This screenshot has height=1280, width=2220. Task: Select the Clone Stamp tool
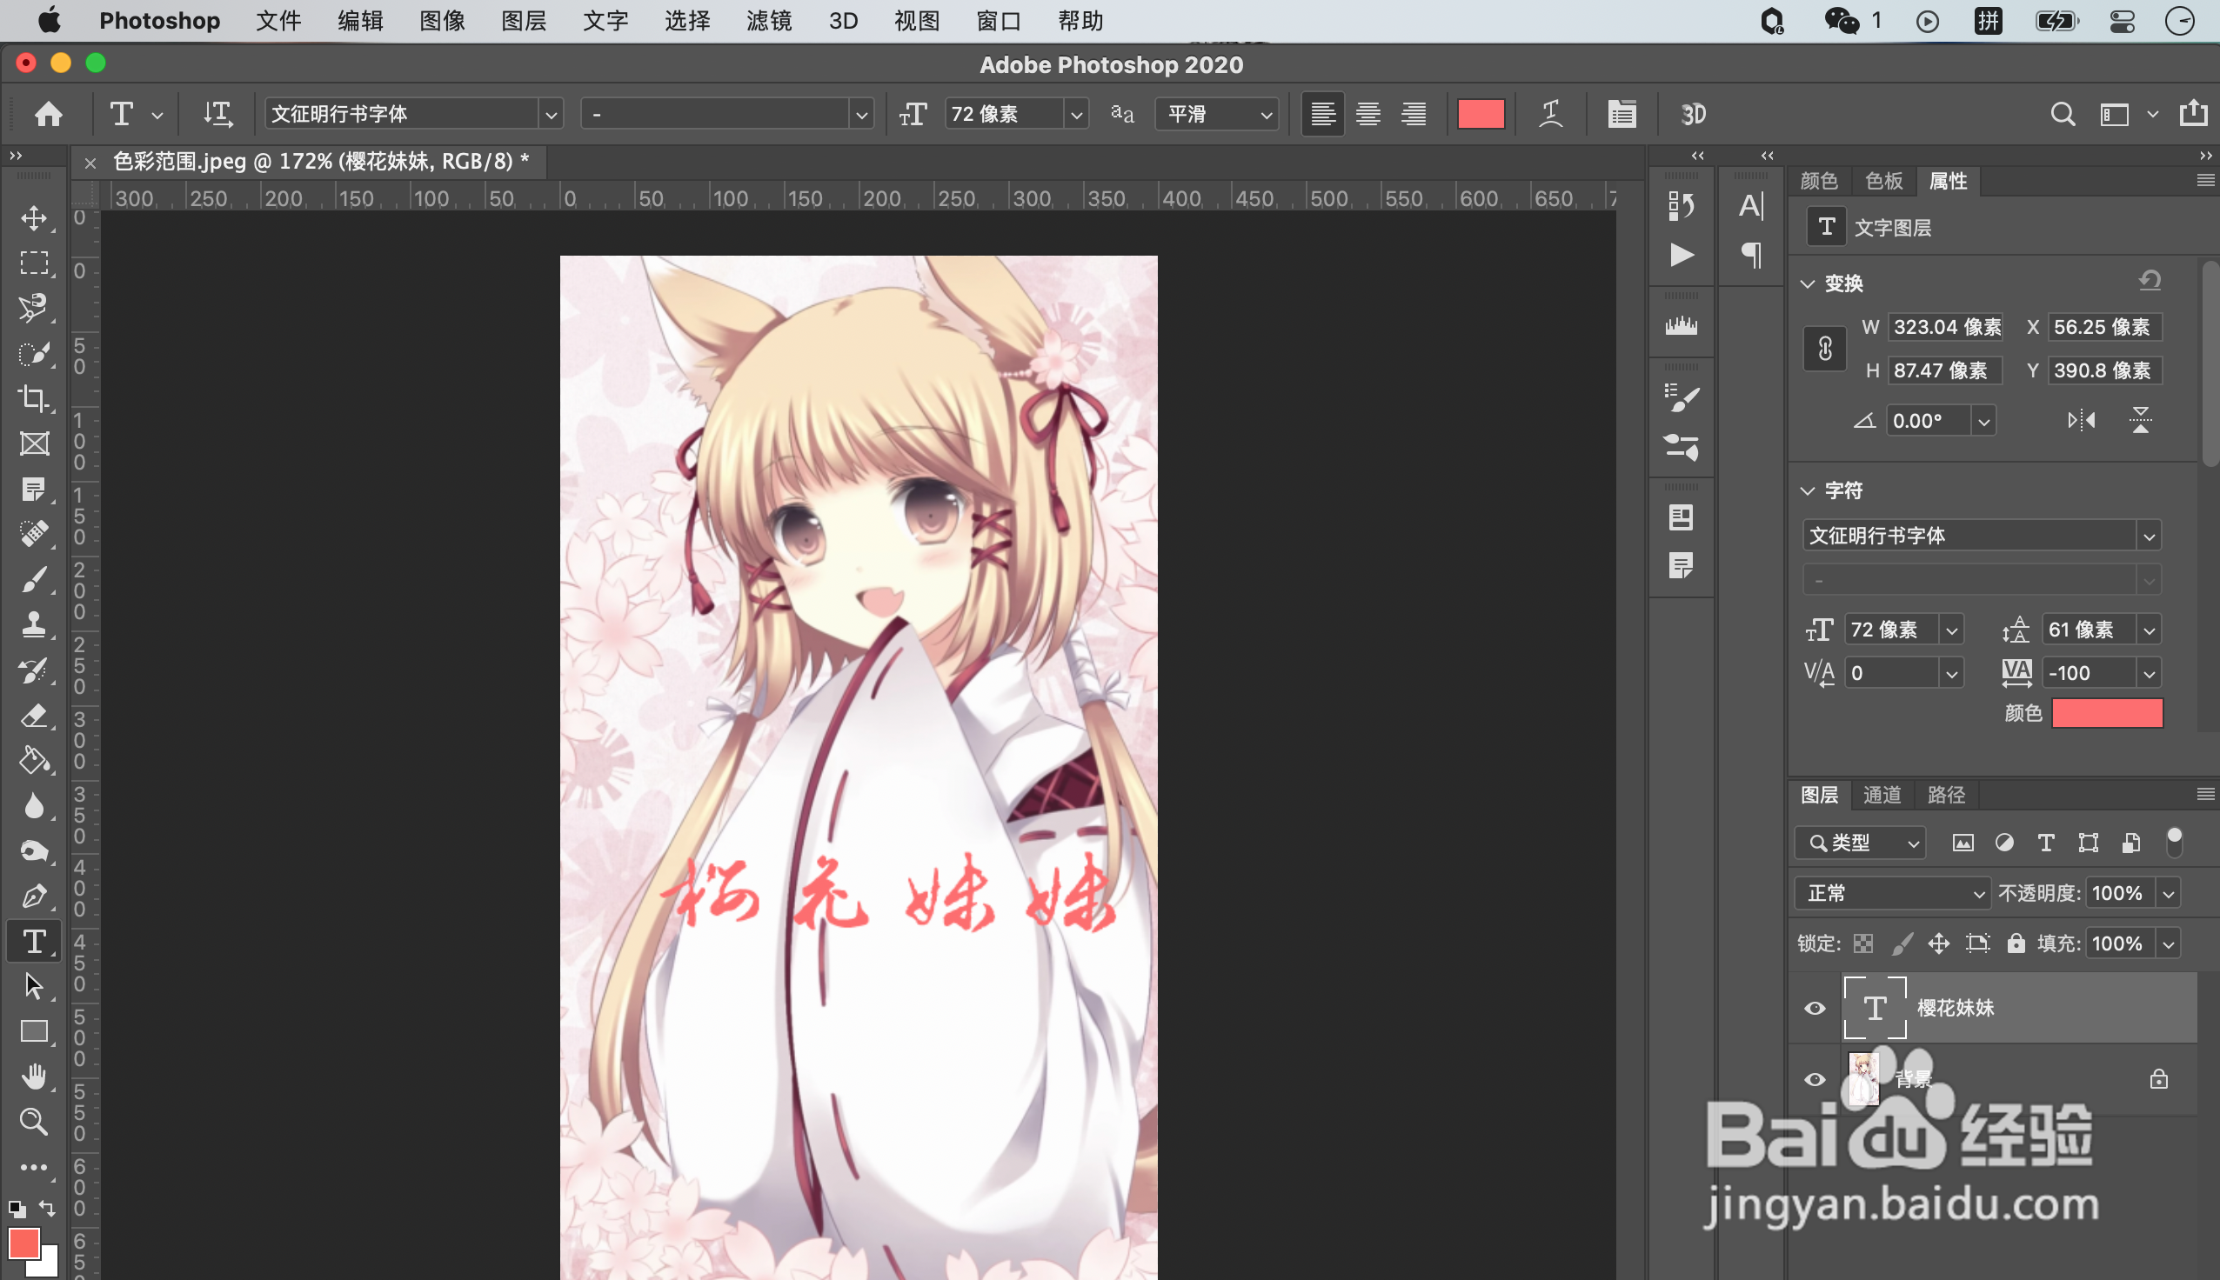(34, 625)
